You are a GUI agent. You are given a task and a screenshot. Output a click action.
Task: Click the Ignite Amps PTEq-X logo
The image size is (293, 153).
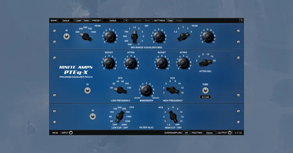pos(76,70)
